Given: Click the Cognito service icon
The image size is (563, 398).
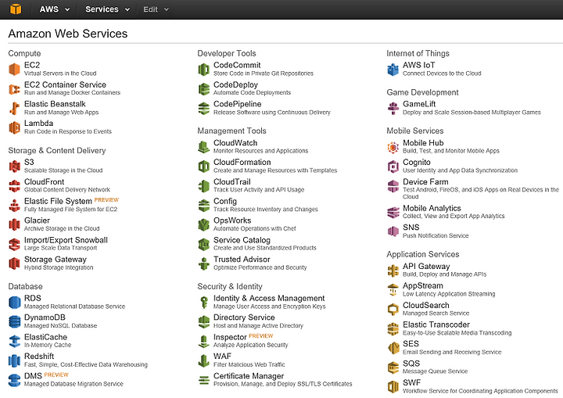Looking at the screenshot, I should (x=393, y=167).
